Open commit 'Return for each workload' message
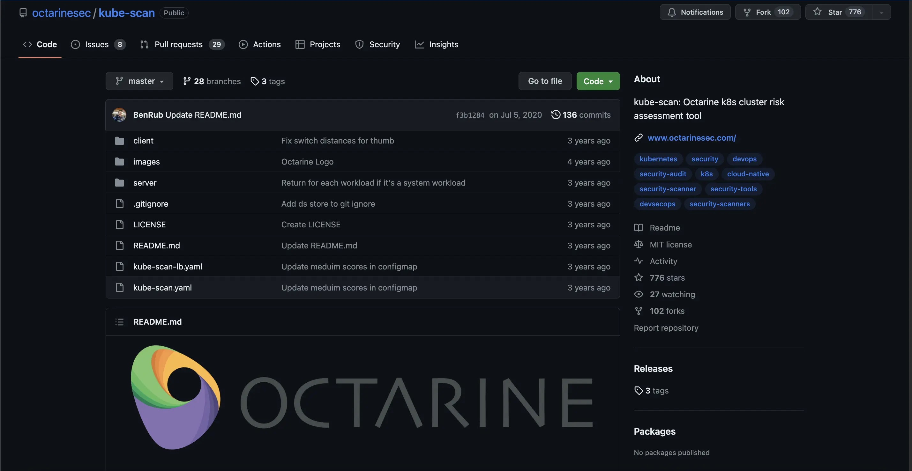This screenshot has height=471, width=912. coord(373,183)
